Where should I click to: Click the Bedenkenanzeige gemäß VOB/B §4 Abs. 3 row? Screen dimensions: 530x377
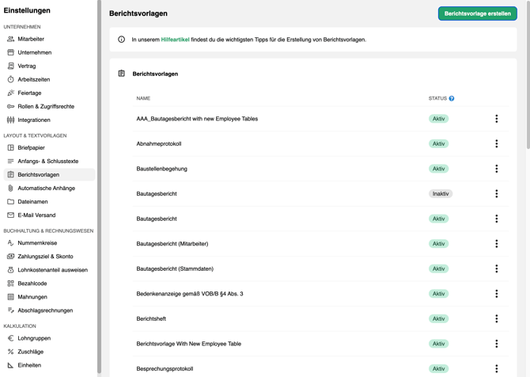tap(320, 294)
